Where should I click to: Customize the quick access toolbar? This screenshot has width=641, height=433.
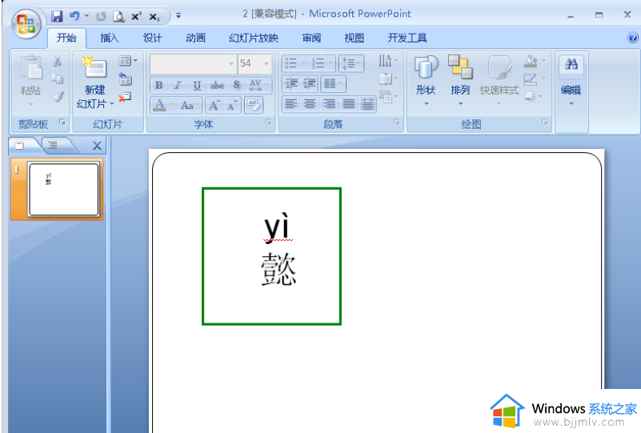[x=178, y=16]
